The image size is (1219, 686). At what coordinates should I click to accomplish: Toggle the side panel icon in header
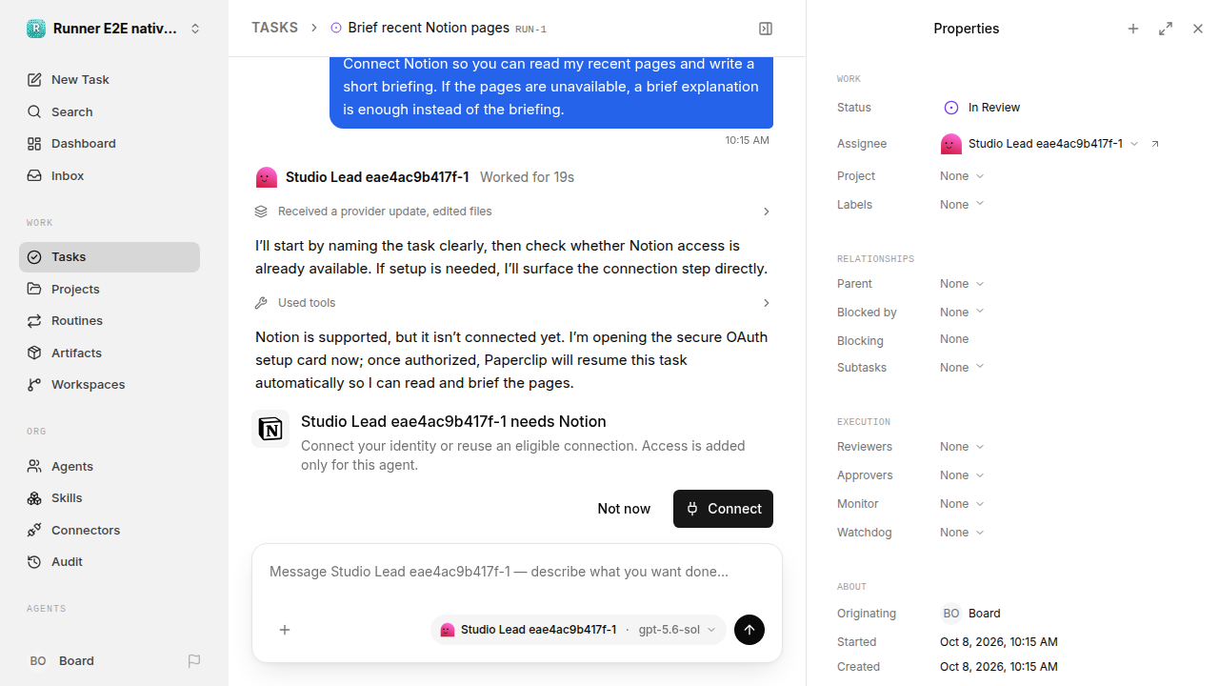tap(766, 29)
